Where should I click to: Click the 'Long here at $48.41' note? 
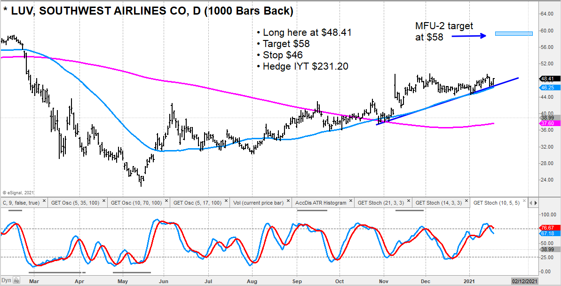pos(304,32)
